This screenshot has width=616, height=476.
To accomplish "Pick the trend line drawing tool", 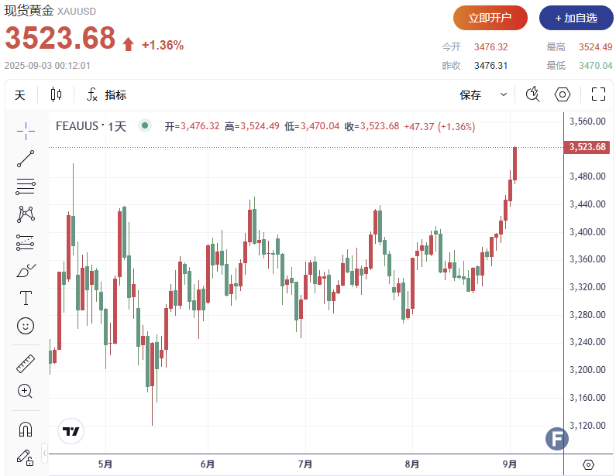I will point(26,159).
